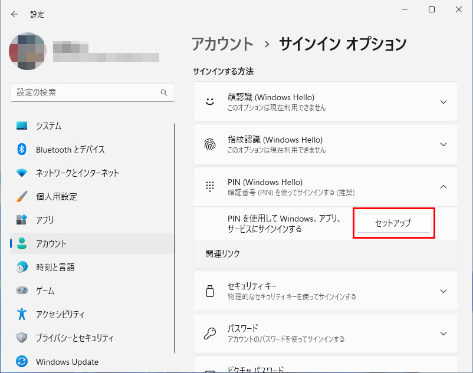Click the search magnifier icon
Image resolution: width=473 pixels, height=373 pixels.
click(164, 93)
